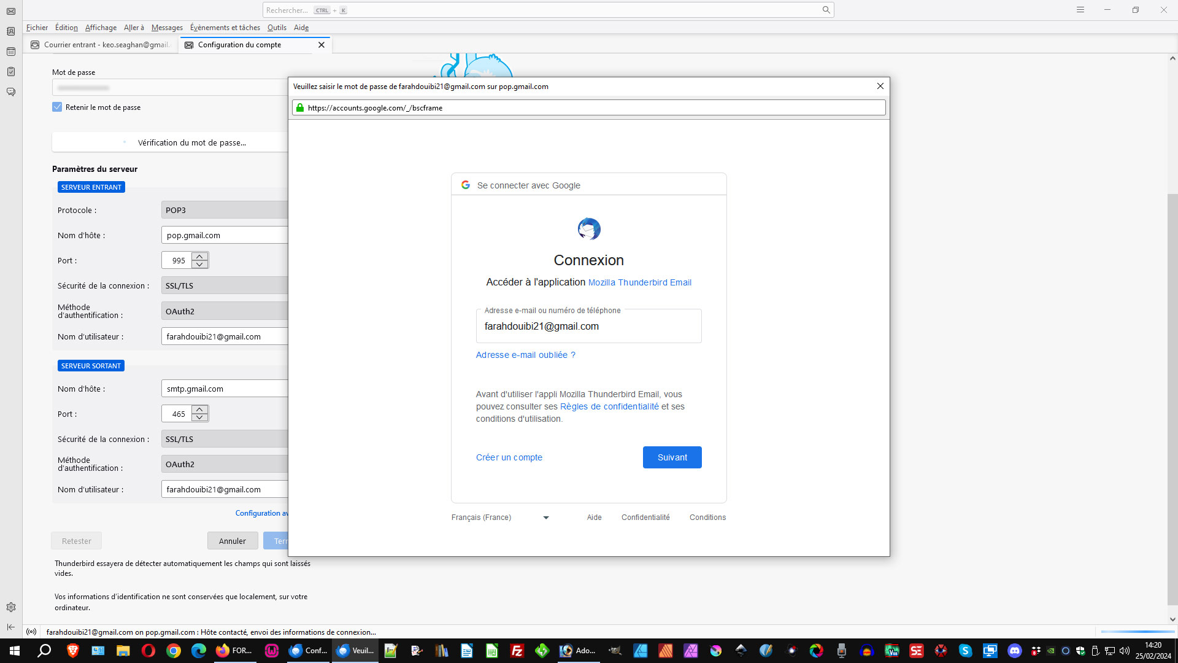Toggle Retenir le mot de passe checkbox
This screenshot has height=663, width=1178.
tap(57, 107)
